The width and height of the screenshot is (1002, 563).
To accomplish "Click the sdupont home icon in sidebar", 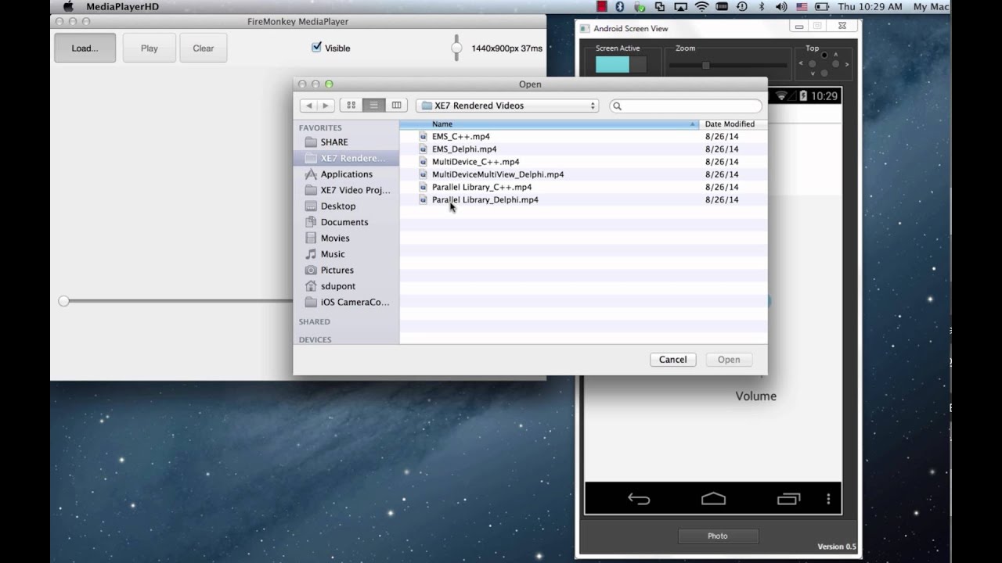I will click(x=311, y=286).
